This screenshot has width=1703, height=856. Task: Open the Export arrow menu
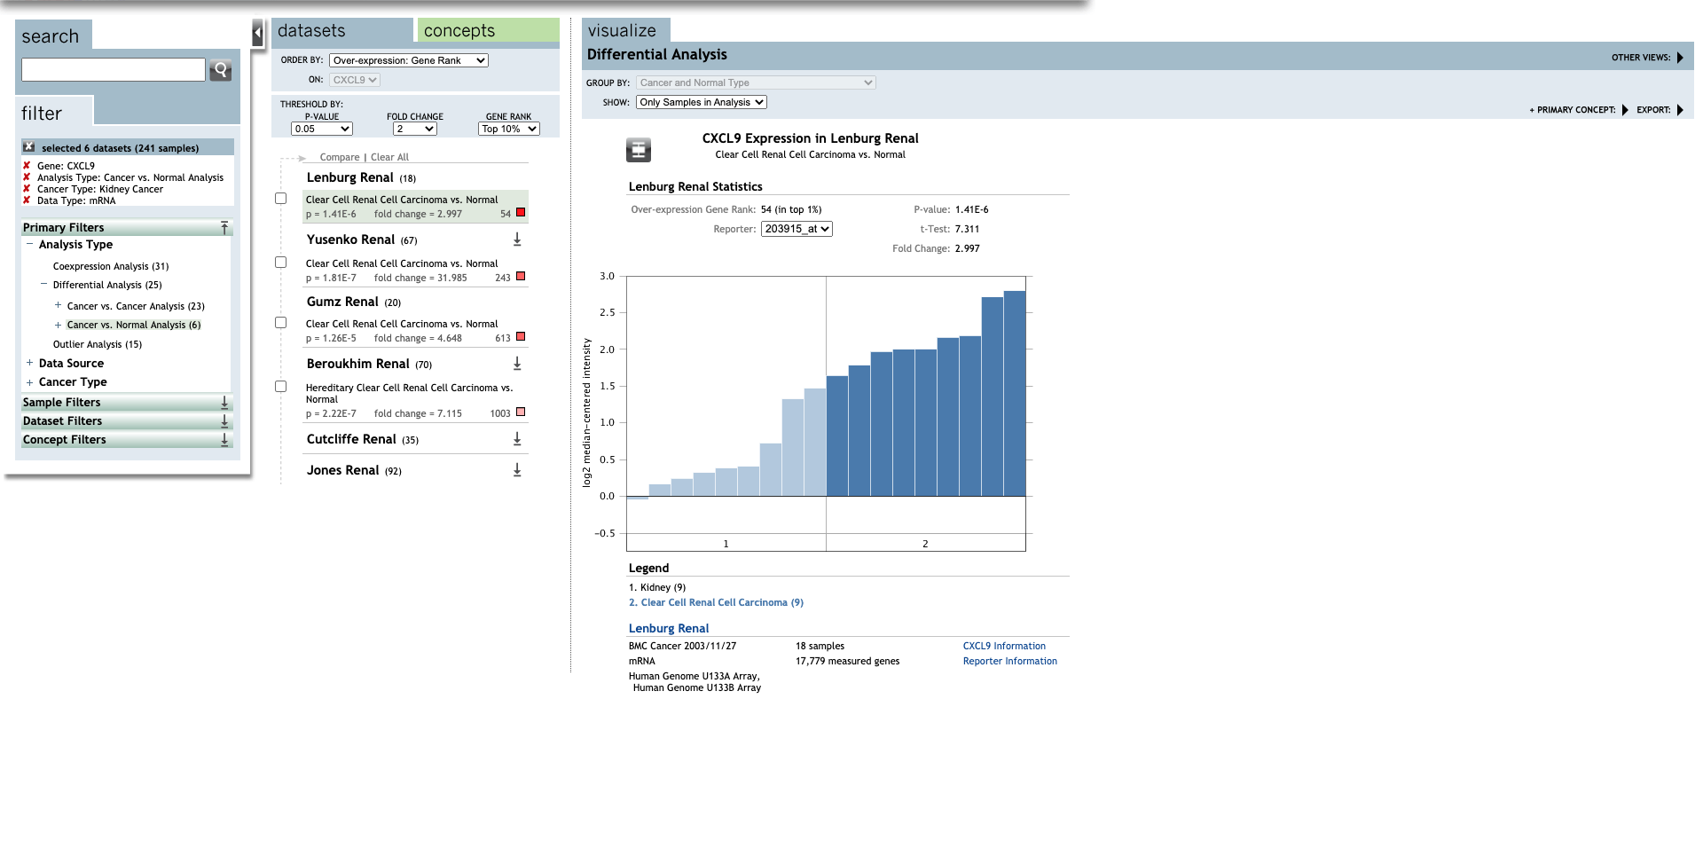(1680, 110)
